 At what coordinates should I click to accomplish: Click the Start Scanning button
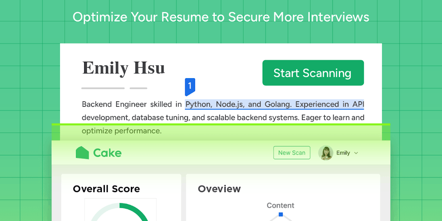tap(313, 73)
